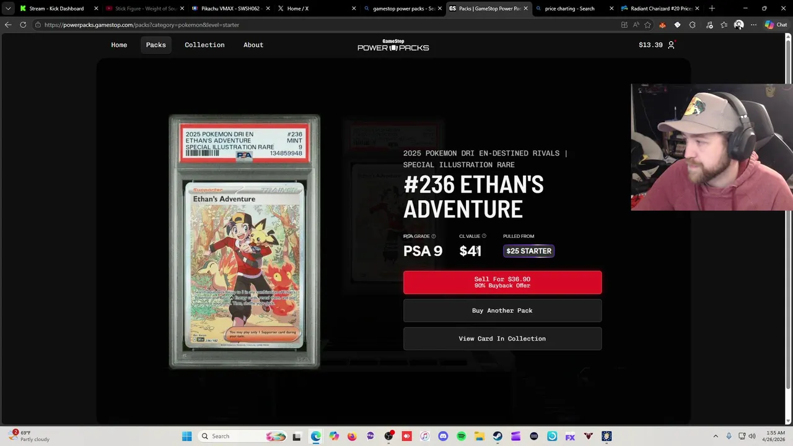Screen dimensions: 793x446
Task: Open Steam from the taskbar
Action: [497, 436]
